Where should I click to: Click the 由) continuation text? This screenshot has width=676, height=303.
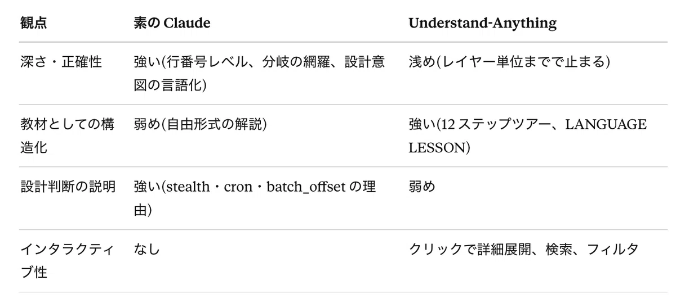143,211
